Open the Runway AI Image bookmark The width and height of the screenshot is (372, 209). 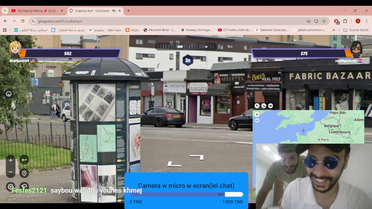coord(196,30)
